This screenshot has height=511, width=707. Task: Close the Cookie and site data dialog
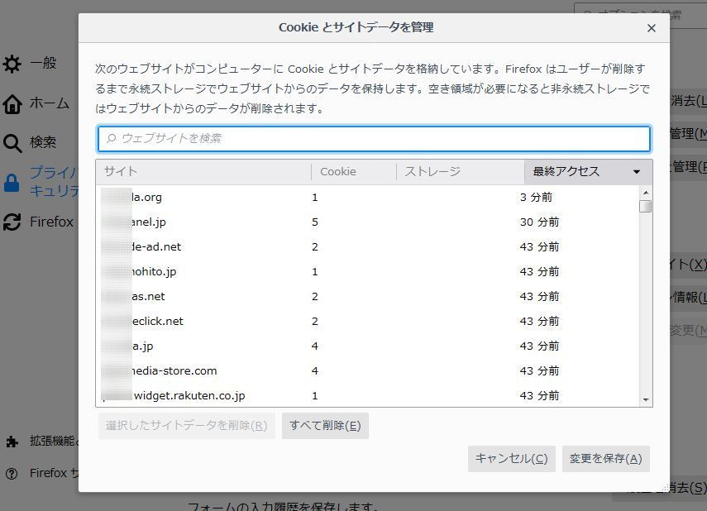[651, 28]
